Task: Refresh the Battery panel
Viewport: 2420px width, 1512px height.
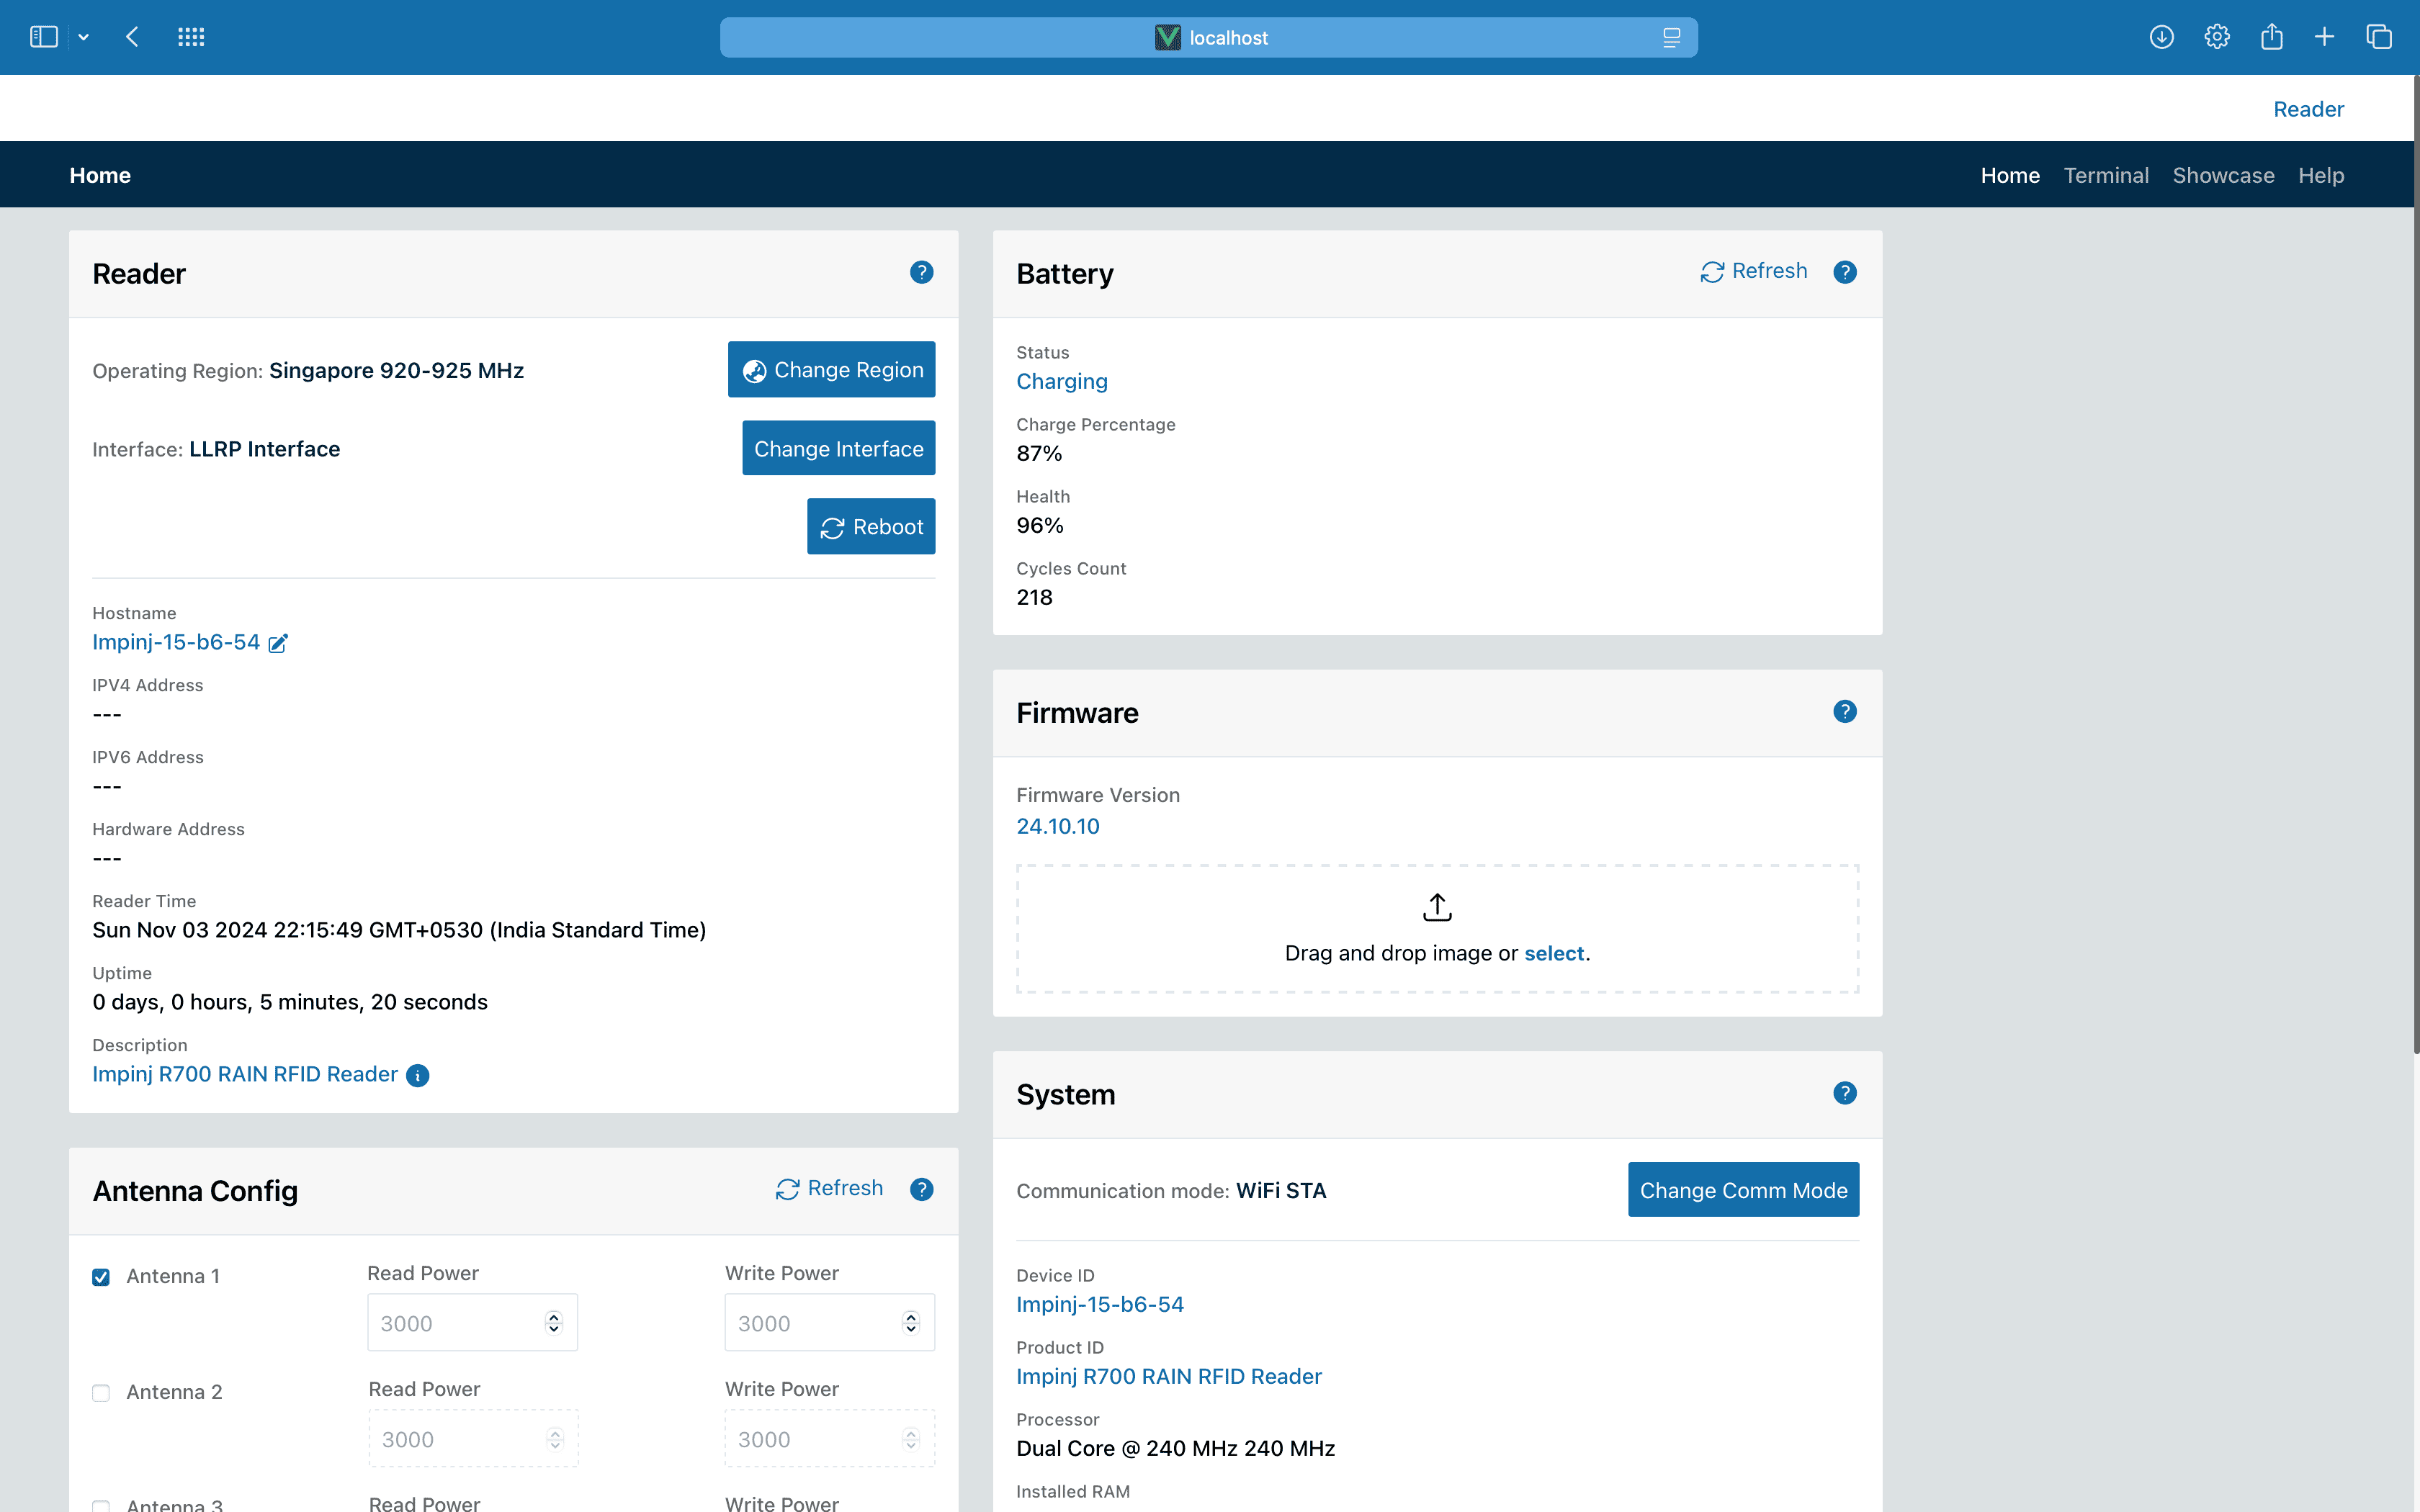Action: pos(1754,271)
